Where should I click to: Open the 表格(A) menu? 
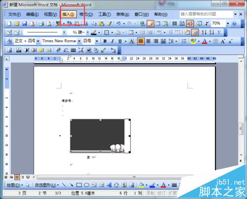coord(123,14)
